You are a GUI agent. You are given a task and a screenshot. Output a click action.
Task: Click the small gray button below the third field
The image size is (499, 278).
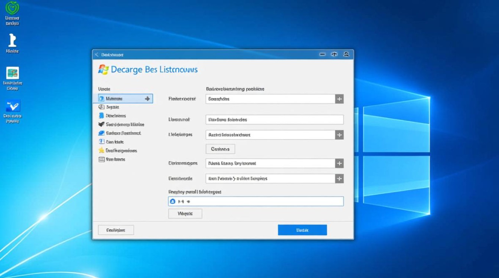[220, 149]
